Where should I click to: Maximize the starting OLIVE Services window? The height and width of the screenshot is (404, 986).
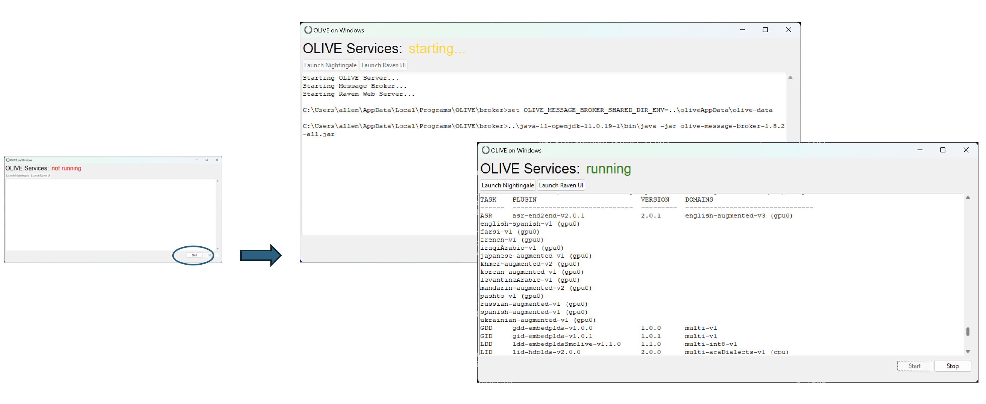(x=765, y=30)
